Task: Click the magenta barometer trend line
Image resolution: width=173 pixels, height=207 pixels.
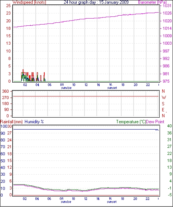Action: pos(86,19)
